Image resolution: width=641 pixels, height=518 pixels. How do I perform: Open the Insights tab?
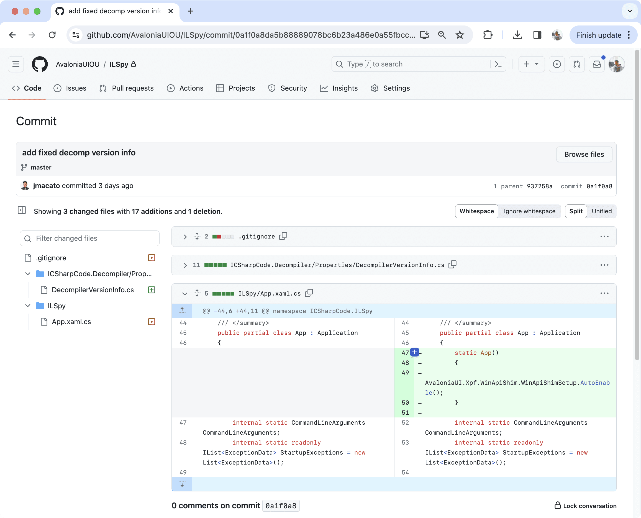(339, 88)
